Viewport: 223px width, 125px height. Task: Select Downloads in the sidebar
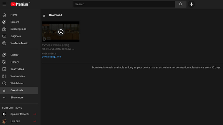[19, 90]
